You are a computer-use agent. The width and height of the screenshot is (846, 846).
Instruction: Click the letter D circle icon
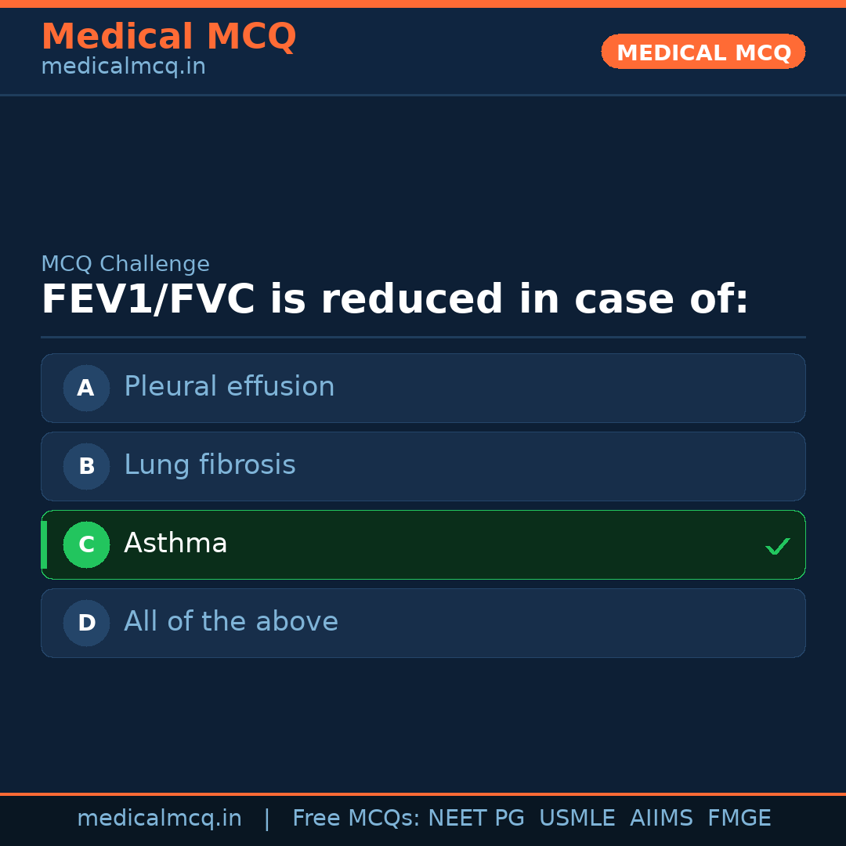click(x=86, y=623)
